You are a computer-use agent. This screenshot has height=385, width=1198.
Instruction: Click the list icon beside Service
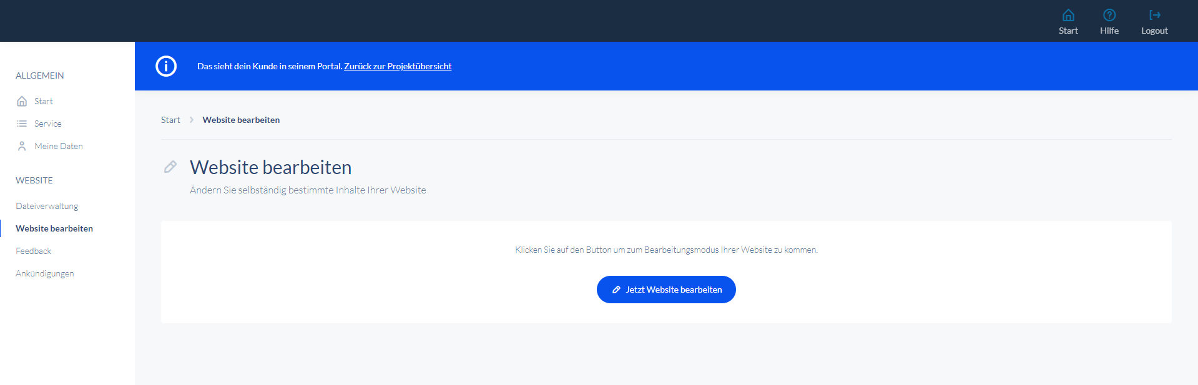click(x=22, y=124)
